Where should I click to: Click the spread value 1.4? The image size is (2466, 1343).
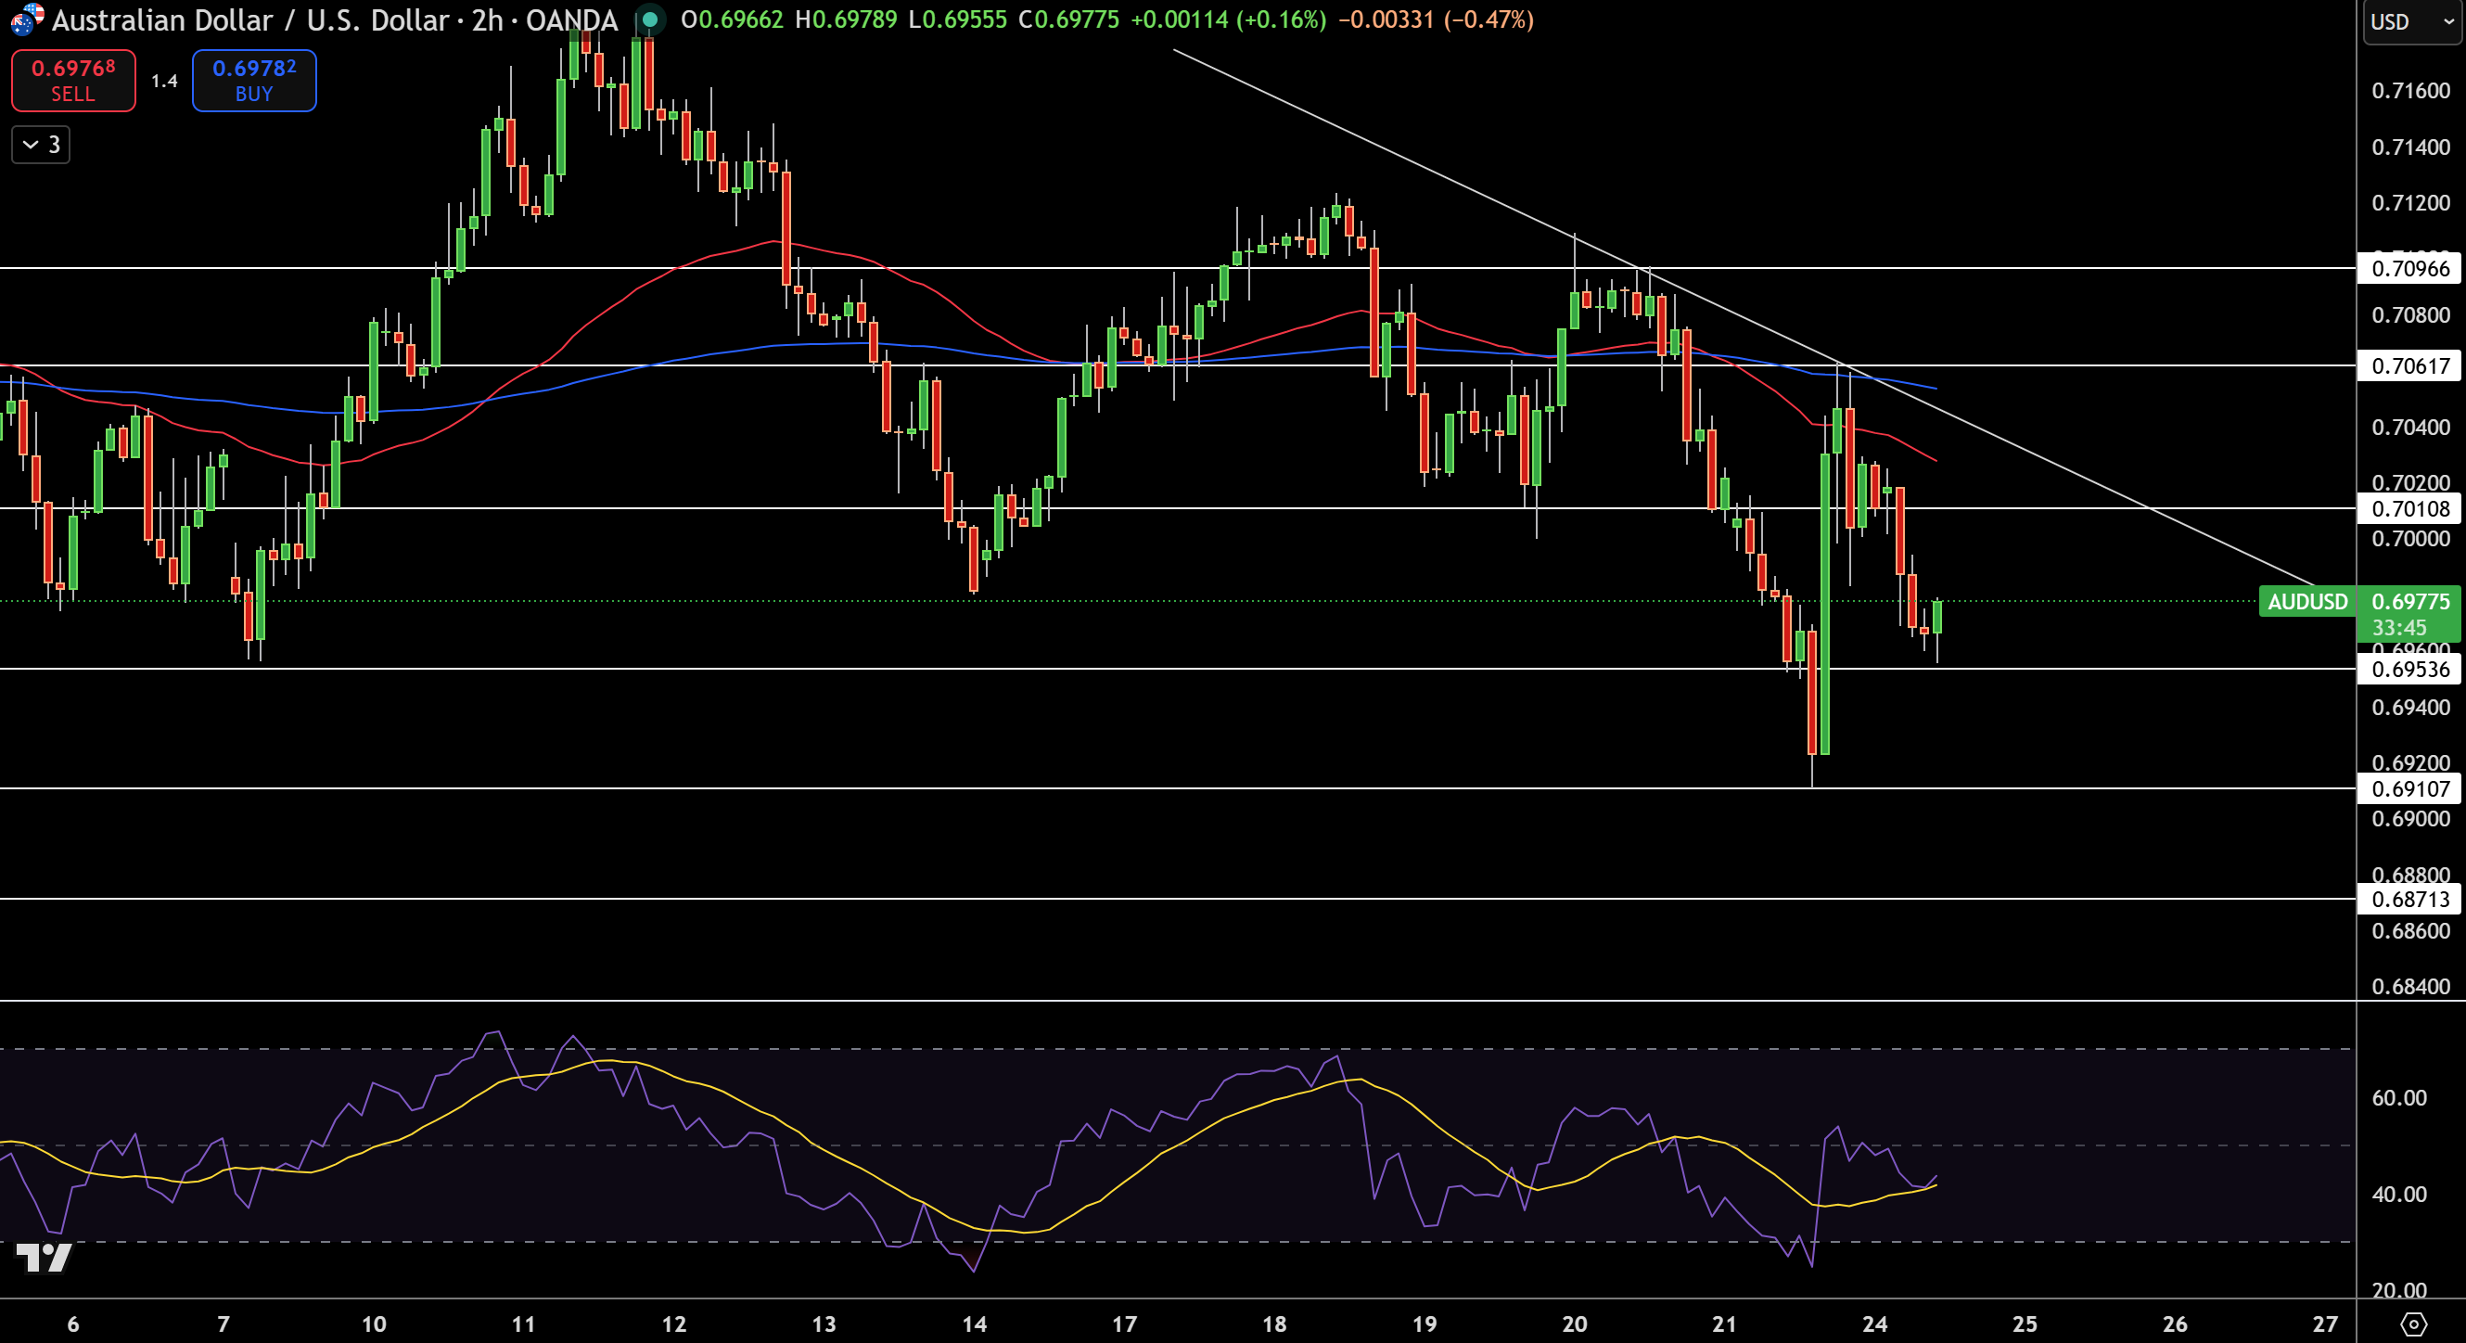[165, 82]
